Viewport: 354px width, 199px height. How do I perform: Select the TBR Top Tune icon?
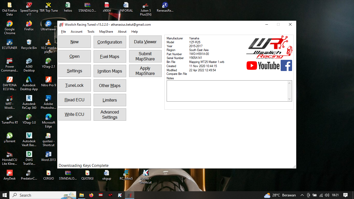coord(48,7)
